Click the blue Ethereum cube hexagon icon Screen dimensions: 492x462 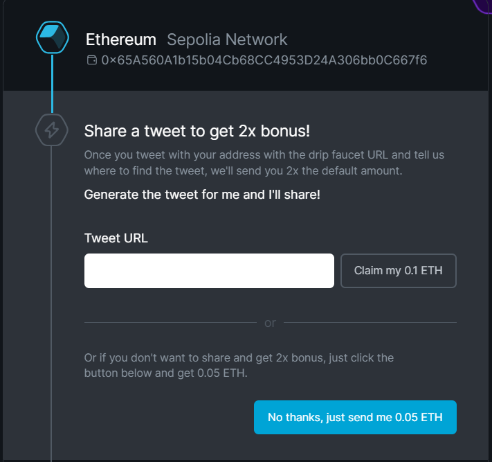point(53,37)
